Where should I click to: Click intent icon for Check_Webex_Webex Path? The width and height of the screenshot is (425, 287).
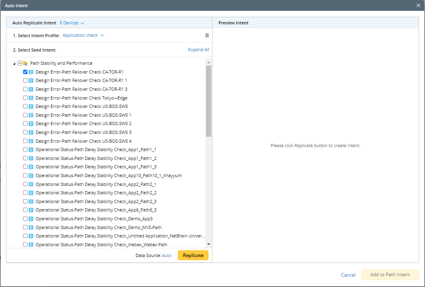pos(31,245)
